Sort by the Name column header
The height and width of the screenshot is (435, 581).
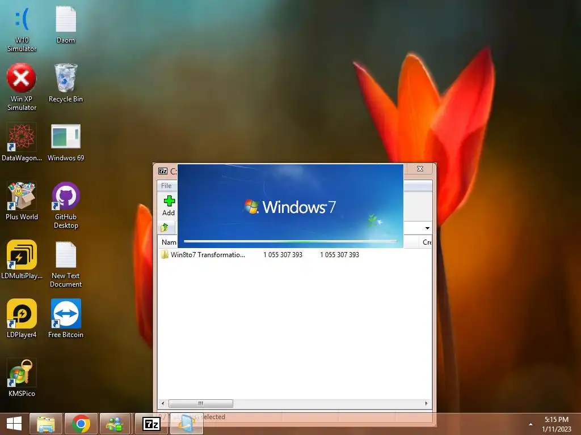pos(169,242)
